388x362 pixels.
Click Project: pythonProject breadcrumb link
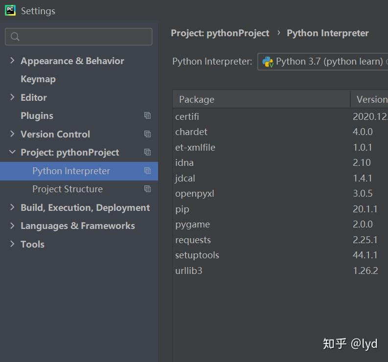(220, 33)
